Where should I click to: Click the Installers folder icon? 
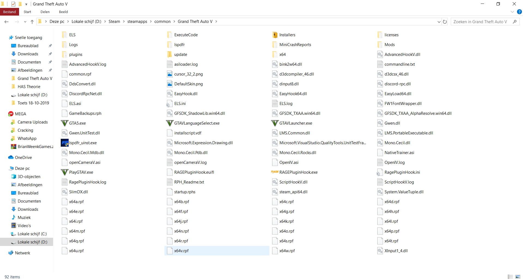[x=275, y=35]
